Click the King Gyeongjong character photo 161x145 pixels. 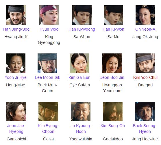(49, 15)
